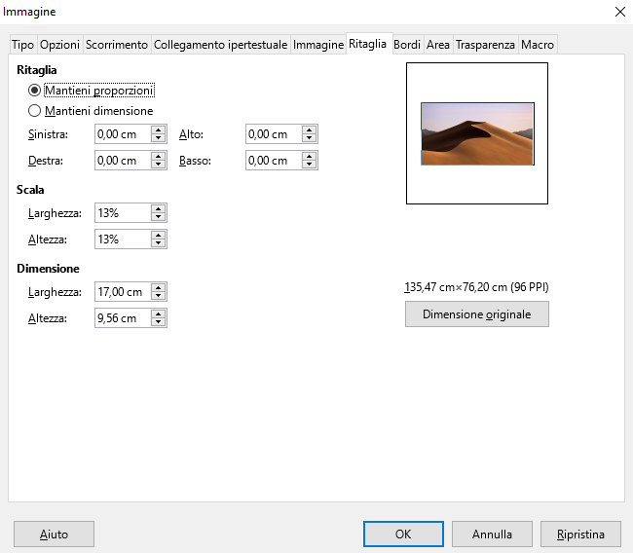633x553 pixels.
Task: Increase the Destra crop value
Action: click(x=158, y=156)
